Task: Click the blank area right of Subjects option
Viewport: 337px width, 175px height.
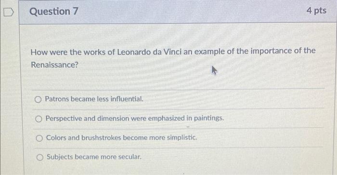Action: (x=232, y=157)
